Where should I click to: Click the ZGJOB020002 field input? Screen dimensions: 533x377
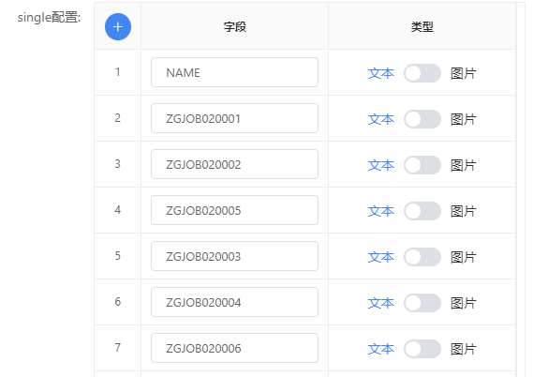point(234,164)
